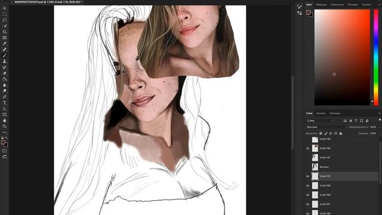Switch to the Контуры tab

335,113
